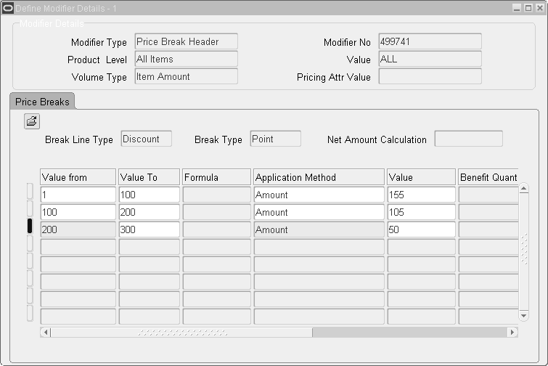Click the Formula cell in the 200-300 row
The height and width of the screenshot is (366, 548).
coord(217,229)
